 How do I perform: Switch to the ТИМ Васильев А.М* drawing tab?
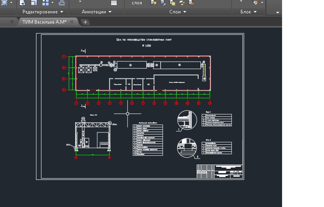tap(44, 22)
